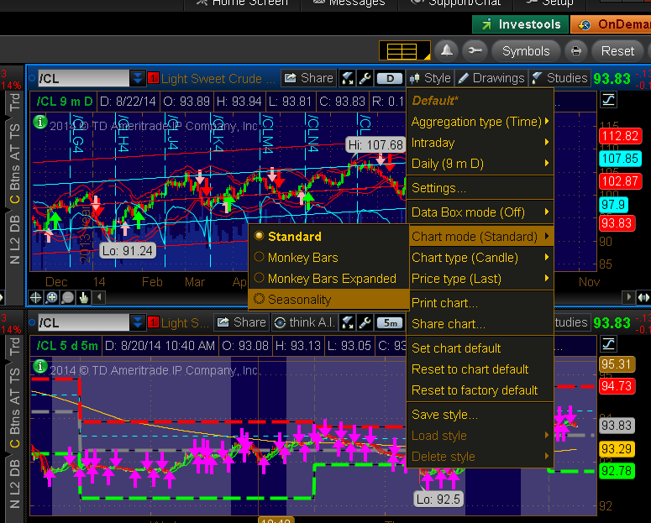Click the wrench icon in upper chart toolbar
Viewport: 651px width, 523px height.
365,78
